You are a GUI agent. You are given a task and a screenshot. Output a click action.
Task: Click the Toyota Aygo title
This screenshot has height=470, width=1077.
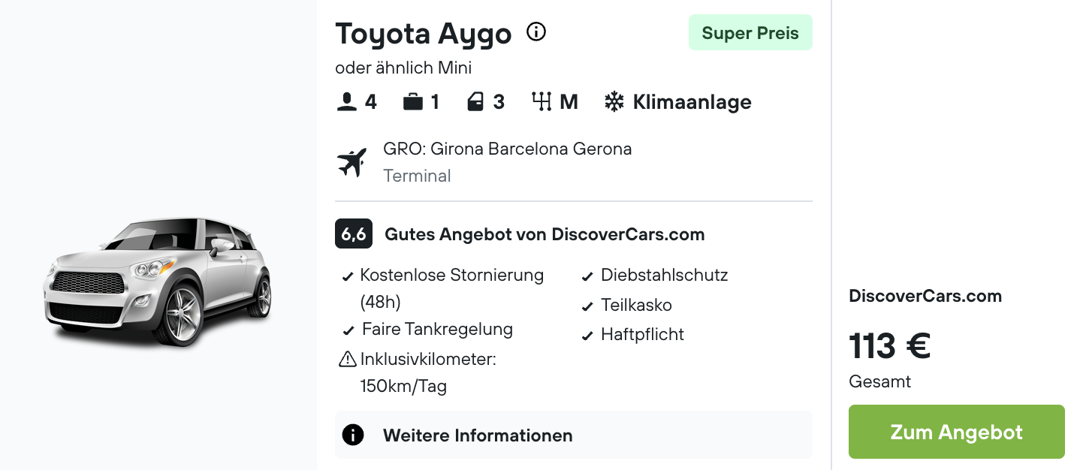click(x=424, y=34)
